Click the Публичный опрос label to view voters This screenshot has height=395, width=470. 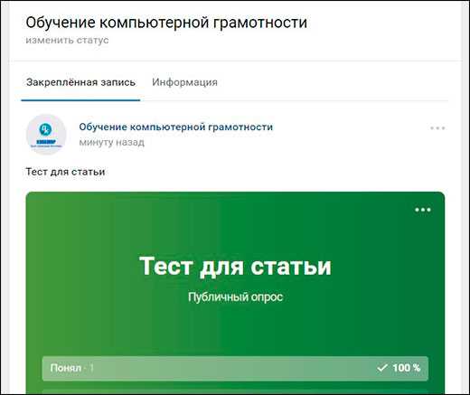click(235, 297)
